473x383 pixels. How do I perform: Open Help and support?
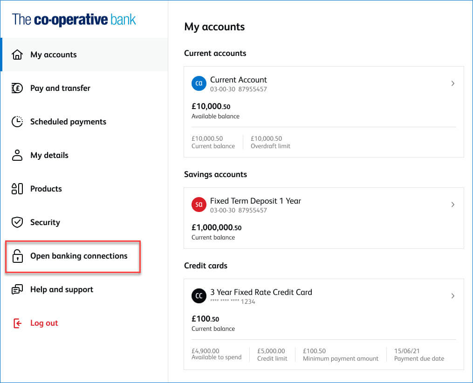tap(84, 289)
